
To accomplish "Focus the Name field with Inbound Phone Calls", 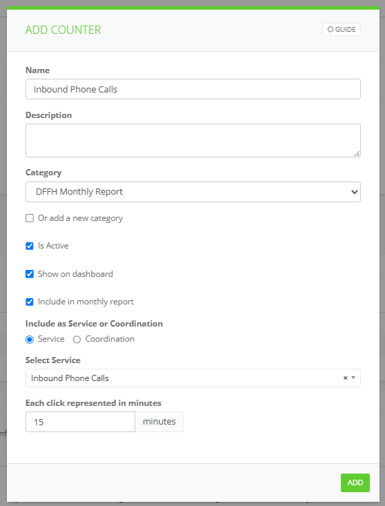I will (x=192, y=89).
